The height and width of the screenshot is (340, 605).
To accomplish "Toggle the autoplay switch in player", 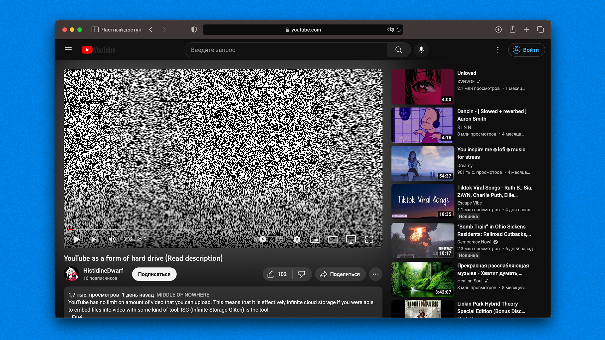I will click(261, 239).
